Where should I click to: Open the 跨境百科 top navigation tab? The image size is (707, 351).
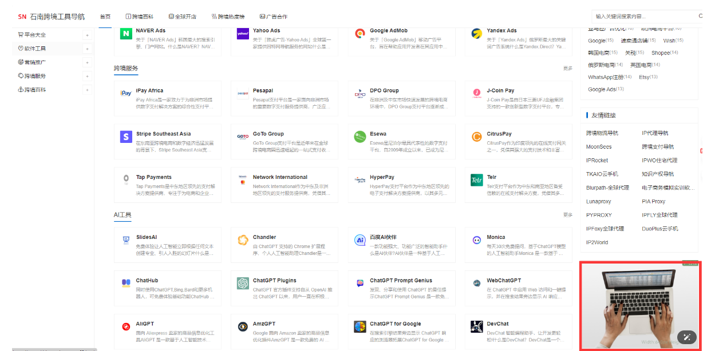139,17
